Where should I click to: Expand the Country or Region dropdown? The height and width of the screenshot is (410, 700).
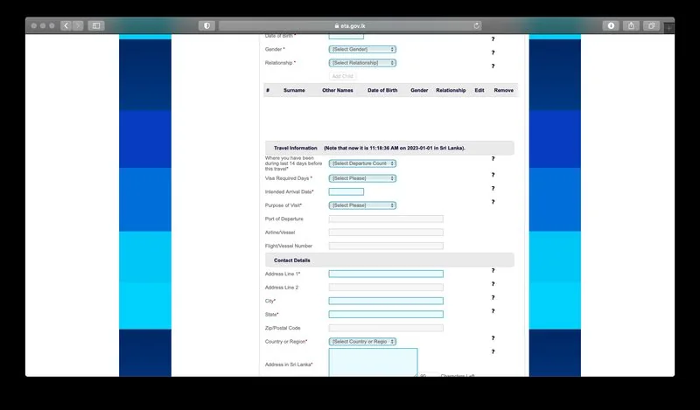pos(362,342)
